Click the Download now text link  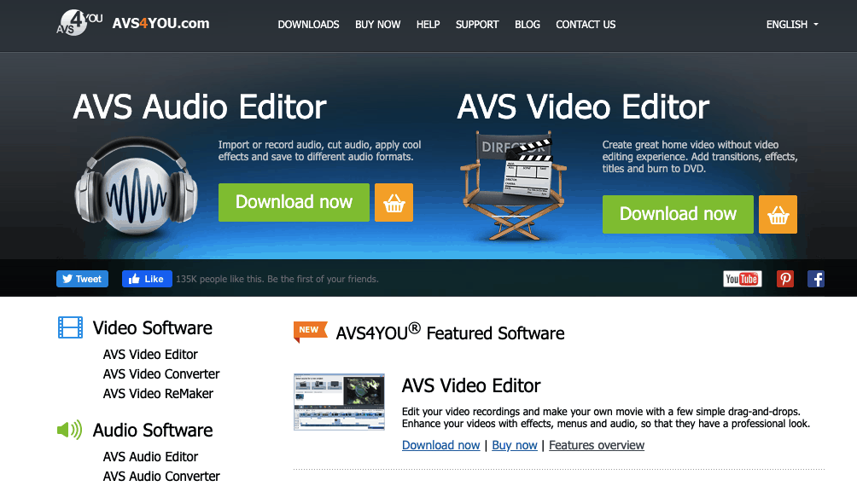point(441,446)
